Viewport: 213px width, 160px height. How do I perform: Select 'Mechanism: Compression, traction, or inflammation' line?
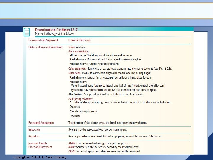(x=105, y=94)
